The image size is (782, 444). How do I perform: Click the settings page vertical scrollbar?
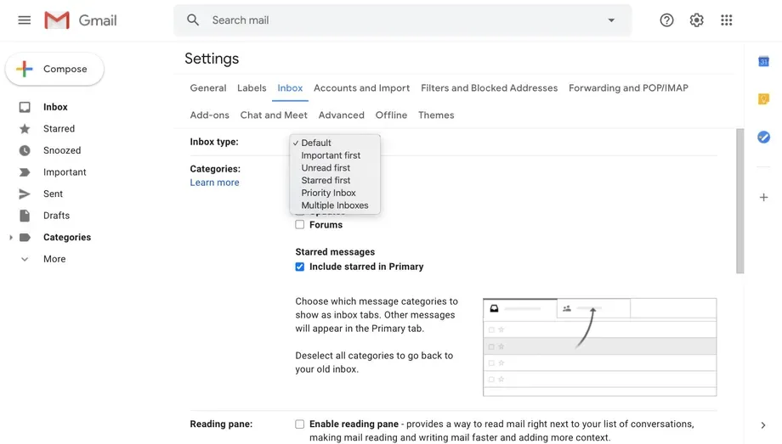point(740,201)
